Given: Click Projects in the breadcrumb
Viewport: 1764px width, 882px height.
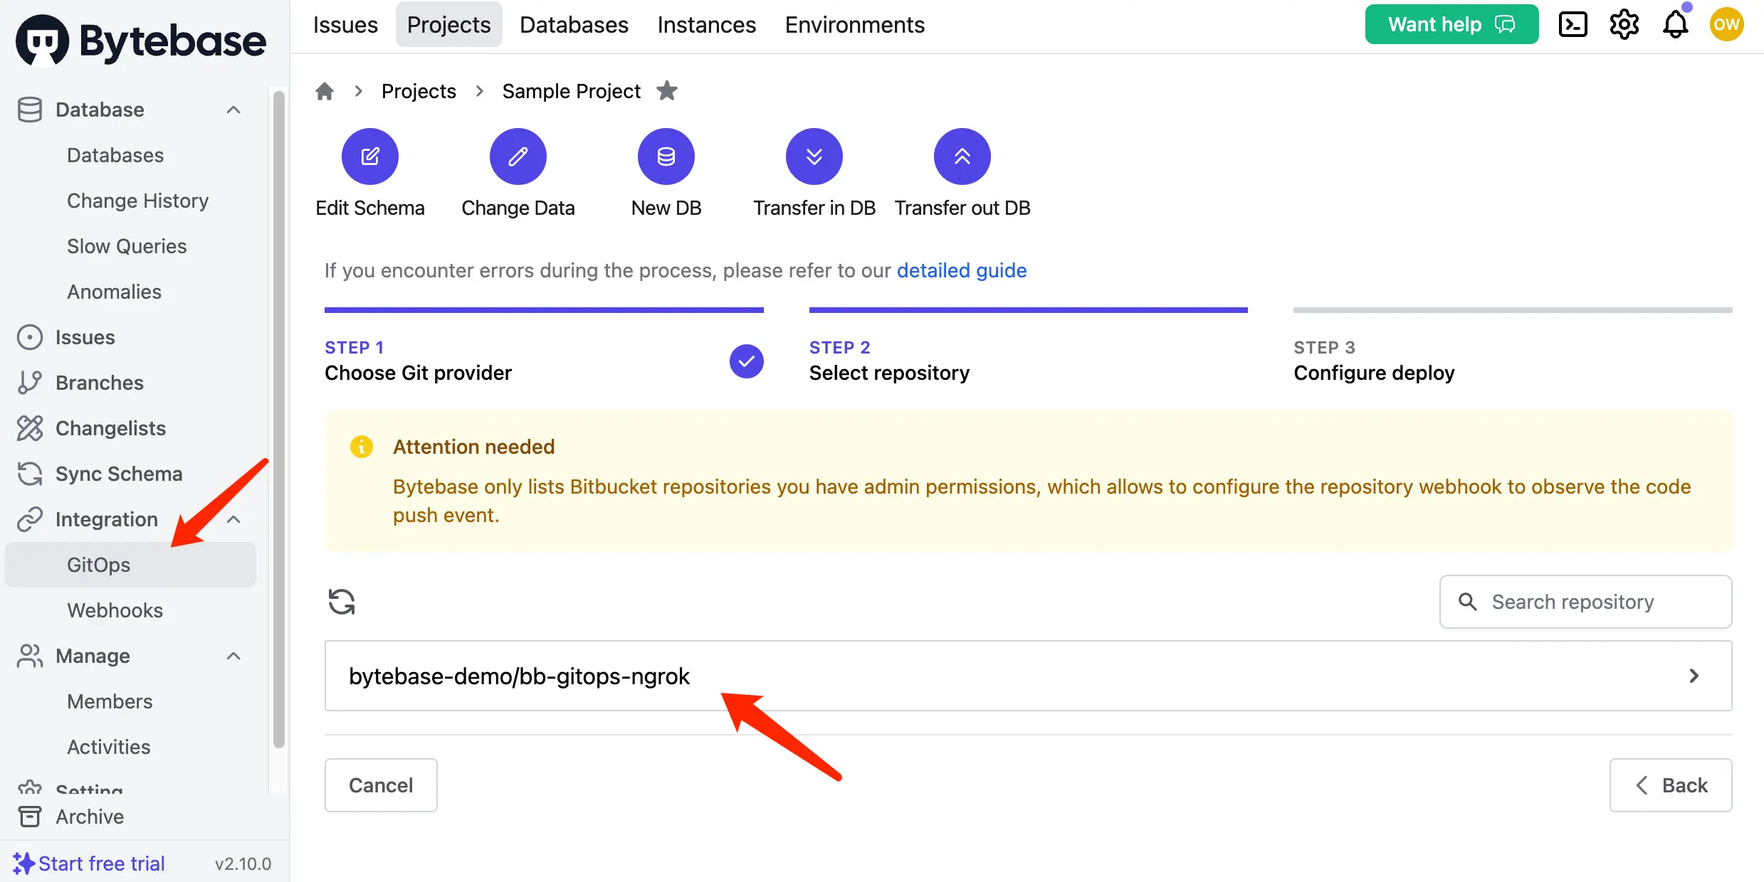Looking at the screenshot, I should point(419,91).
